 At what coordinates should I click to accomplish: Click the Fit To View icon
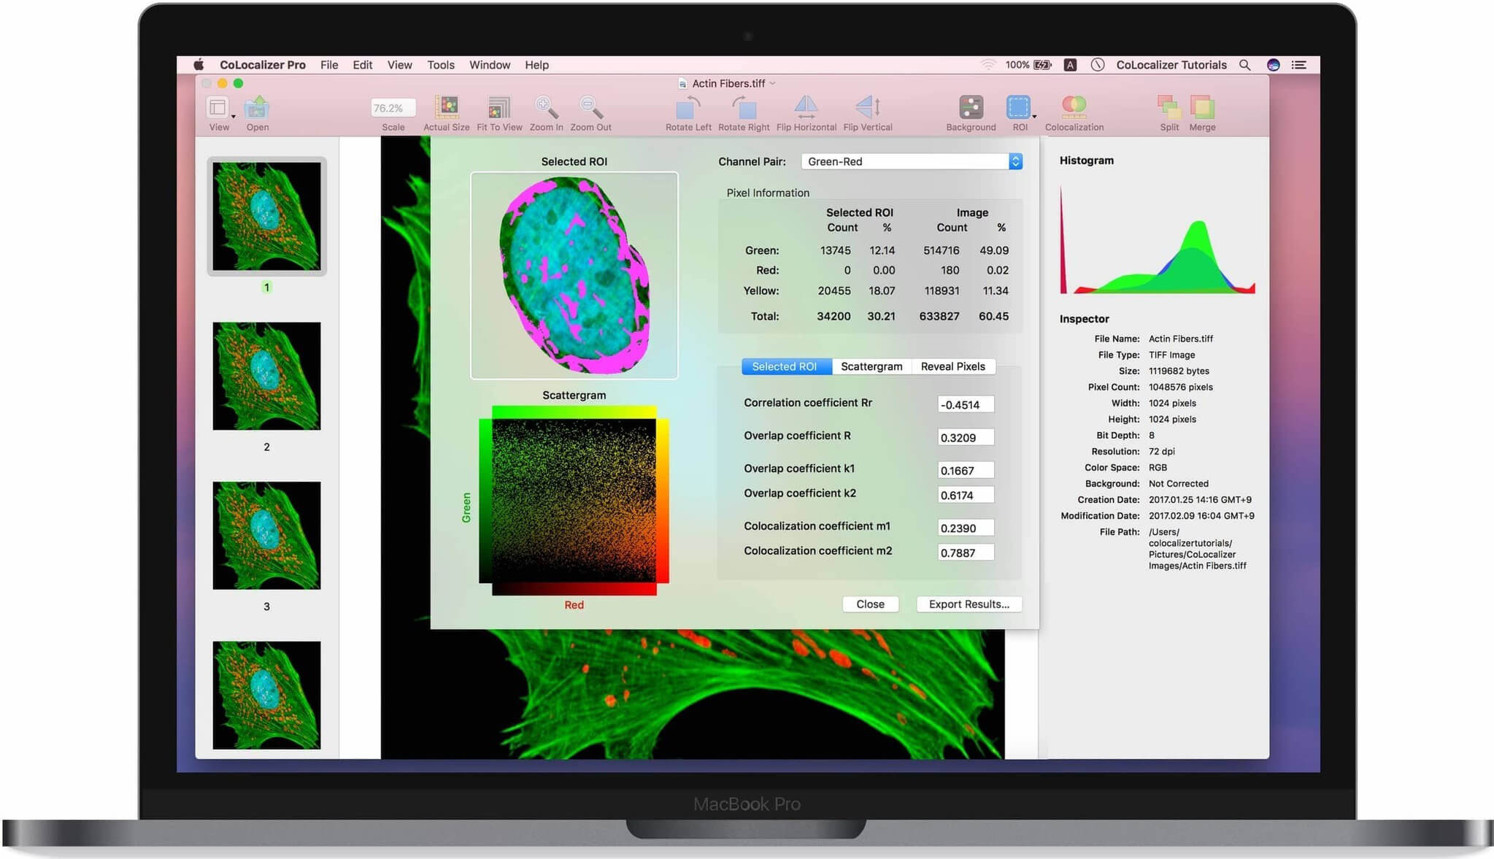(x=499, y=108)
